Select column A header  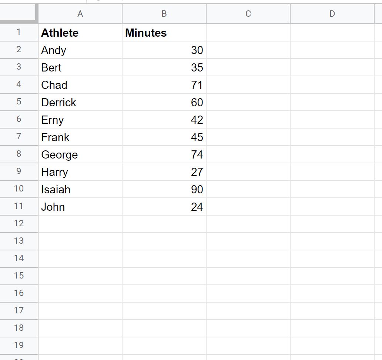click(x=80, y=14)
